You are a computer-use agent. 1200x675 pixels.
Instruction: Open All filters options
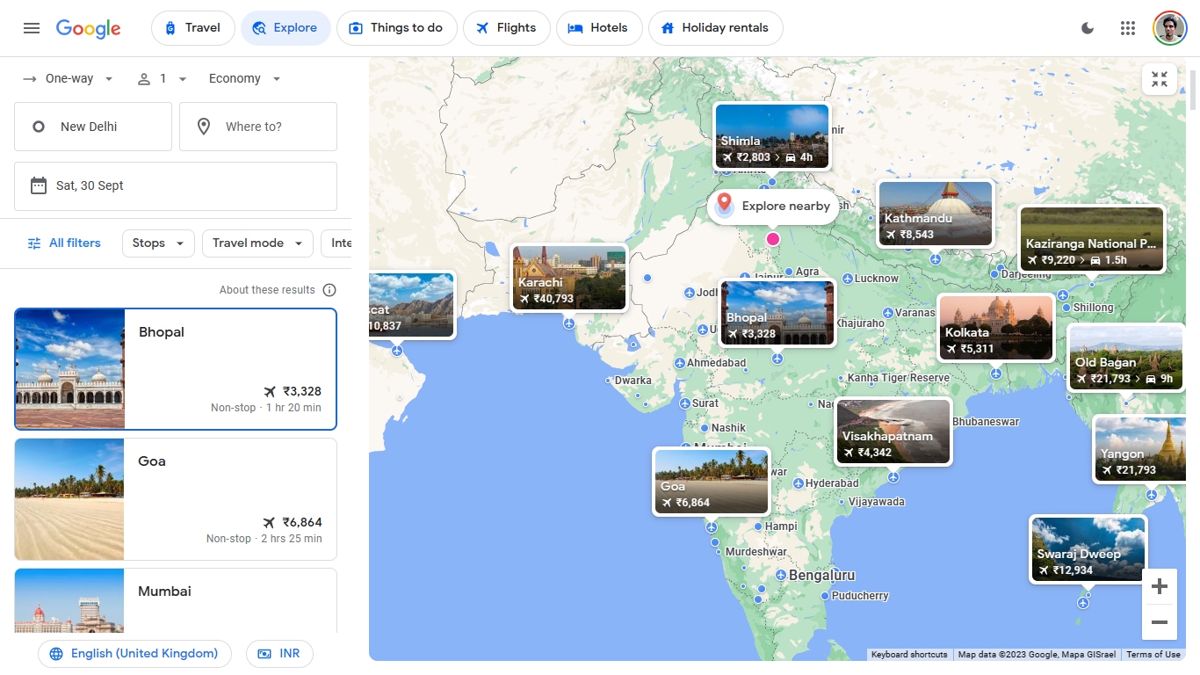pos(64,243)
